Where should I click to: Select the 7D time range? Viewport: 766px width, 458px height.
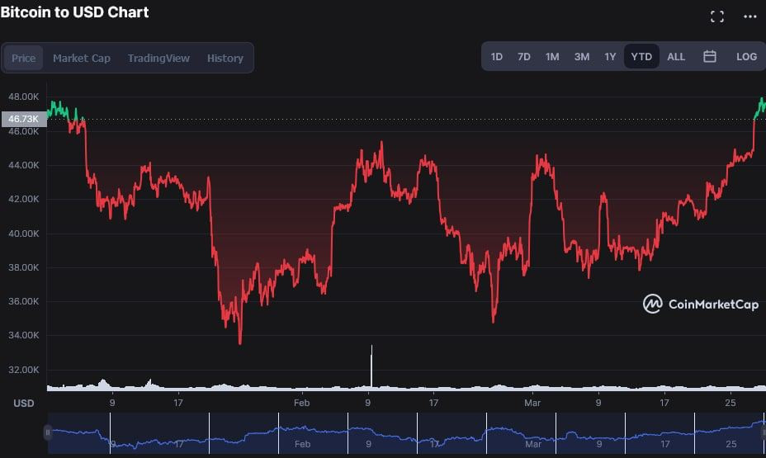point(523,57)
